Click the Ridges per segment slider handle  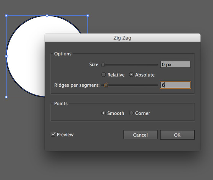pyautogui.click(x=106, y=85)
